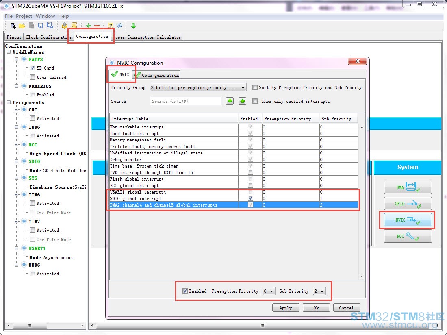Click the green download arrow toolbar icon
Image resolution: width=447 pixels, height=335 pixels.
tap(133, 26)
